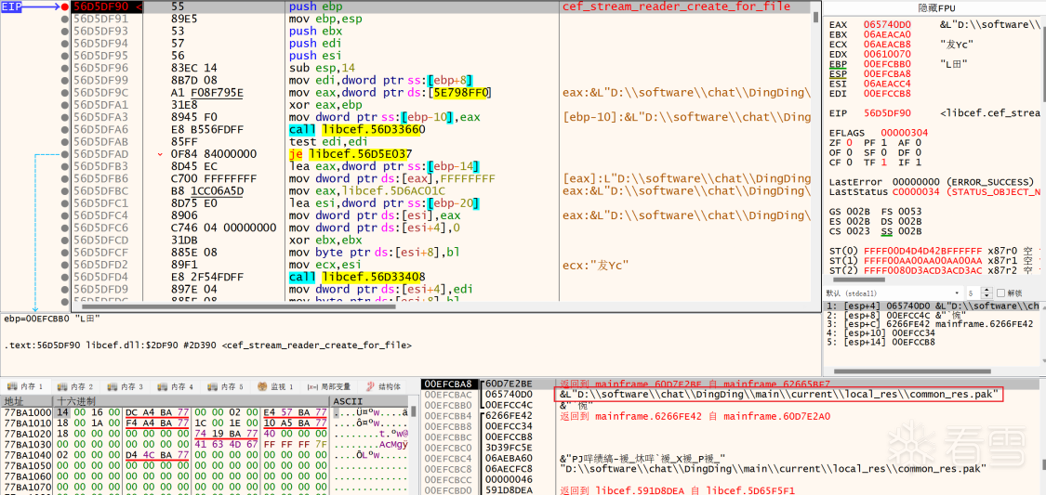Select EAX register value 065740D0

click(886, 25)
